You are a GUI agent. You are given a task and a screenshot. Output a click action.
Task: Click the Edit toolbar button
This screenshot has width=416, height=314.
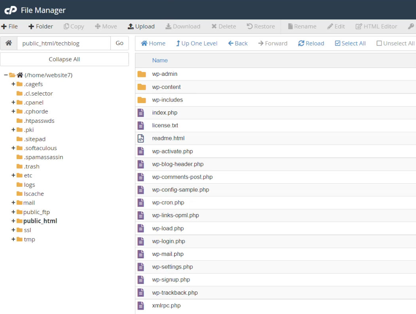pyautogui.click(x=336, y=26)
